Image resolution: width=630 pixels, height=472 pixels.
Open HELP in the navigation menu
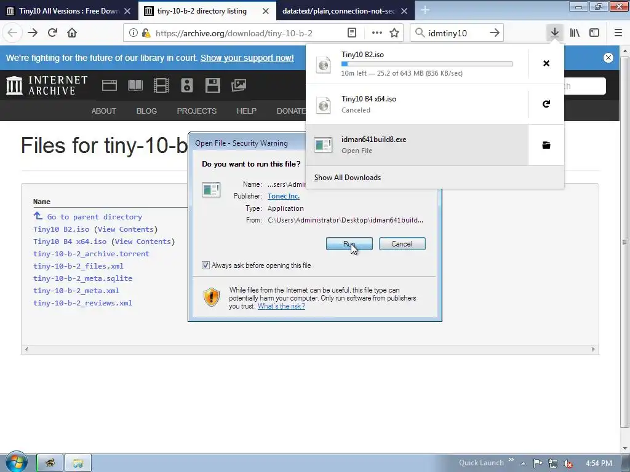tap(246, 111)
